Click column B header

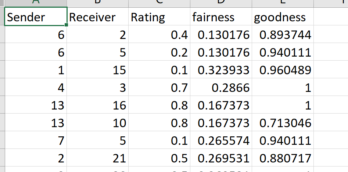(x=97, y=3)
